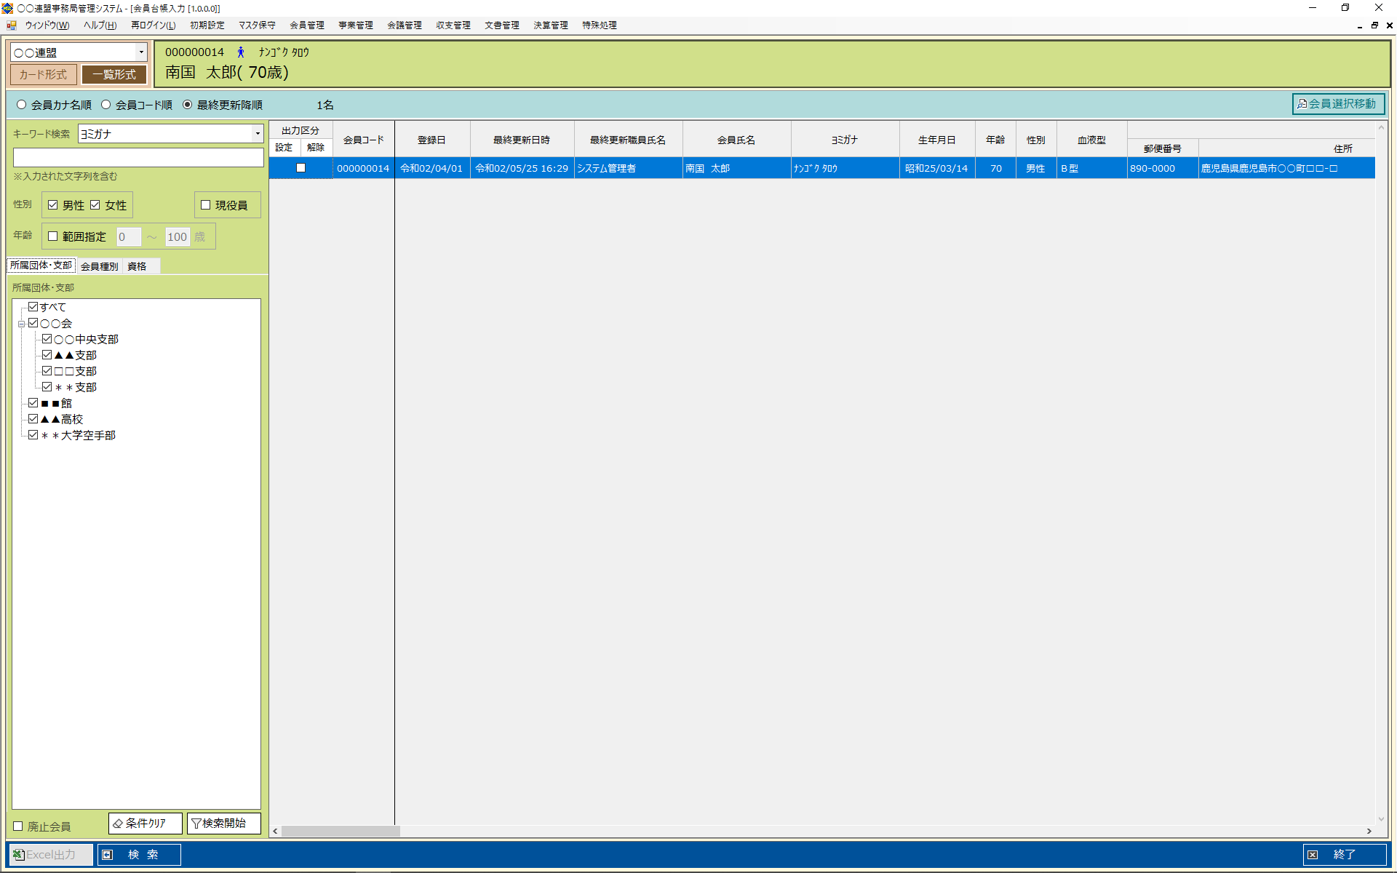Click the app icon in the menu bar
The height and width of the screenshot is (873, 1397).
point(11,25)
